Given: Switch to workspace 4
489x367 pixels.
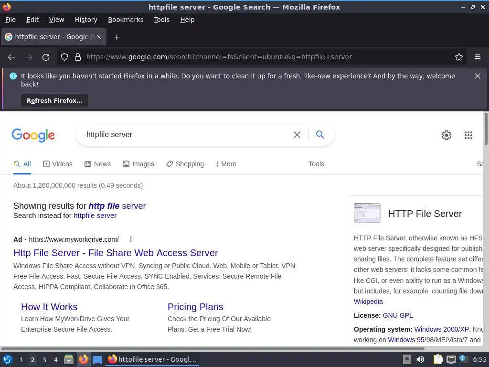Looking at the screenshot, I should coord(56,360).
